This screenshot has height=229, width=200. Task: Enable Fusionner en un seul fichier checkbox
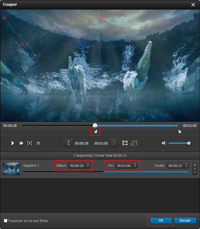pos(6,221)
